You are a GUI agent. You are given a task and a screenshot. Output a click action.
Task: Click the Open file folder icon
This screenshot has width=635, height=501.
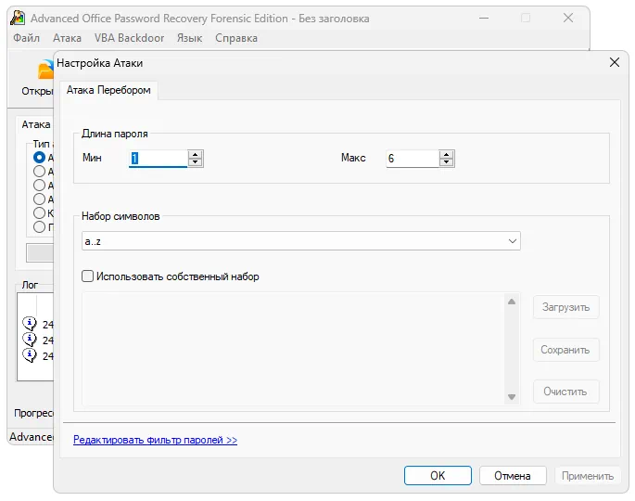click(x=45, y=70)
